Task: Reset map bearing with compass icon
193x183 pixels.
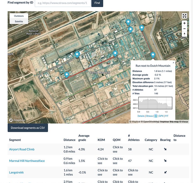Action: click(184, 34)
